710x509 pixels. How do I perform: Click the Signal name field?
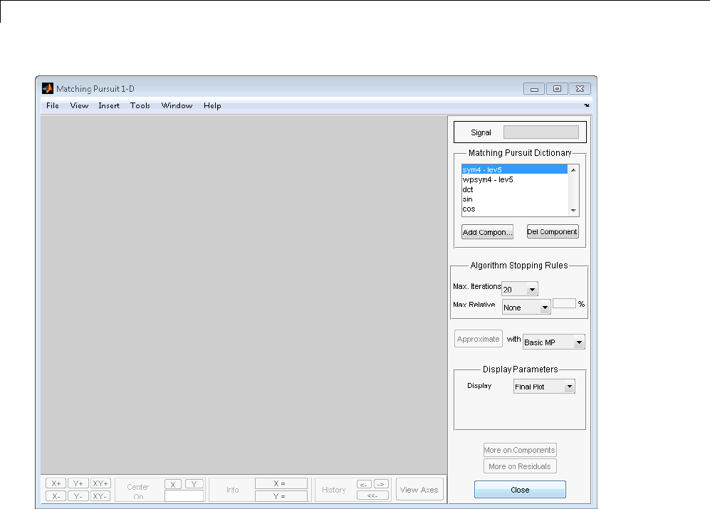point(541,132)
